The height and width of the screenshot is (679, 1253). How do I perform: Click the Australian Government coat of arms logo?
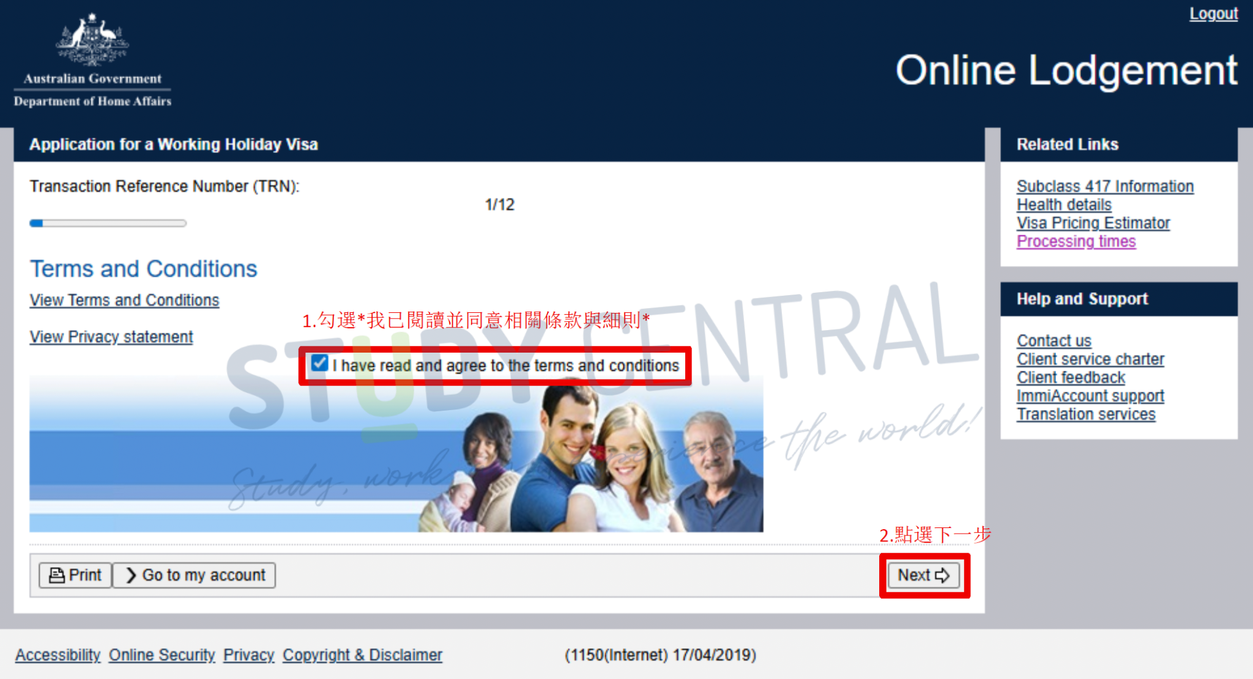coord(92,40)
